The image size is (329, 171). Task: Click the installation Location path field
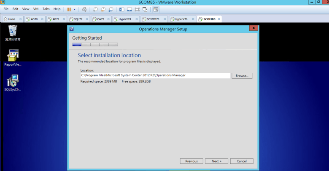click(x=155, y=75)
